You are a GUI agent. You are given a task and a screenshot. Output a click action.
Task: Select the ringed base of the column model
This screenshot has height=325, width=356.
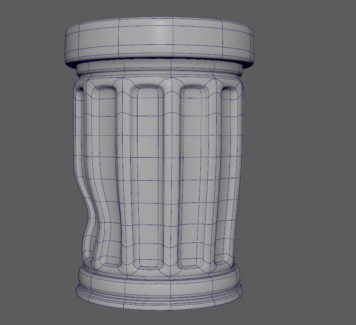tap(159, 288)
